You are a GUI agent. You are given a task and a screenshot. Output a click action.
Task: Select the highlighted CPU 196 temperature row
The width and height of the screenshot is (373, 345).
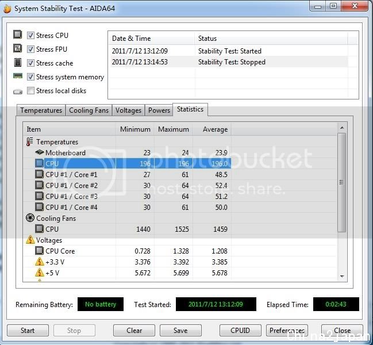[x=127, y=163]
